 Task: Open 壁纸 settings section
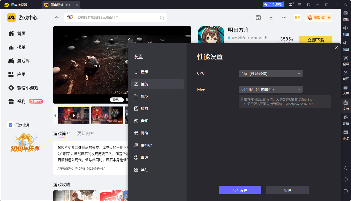(x=157, y=158)
